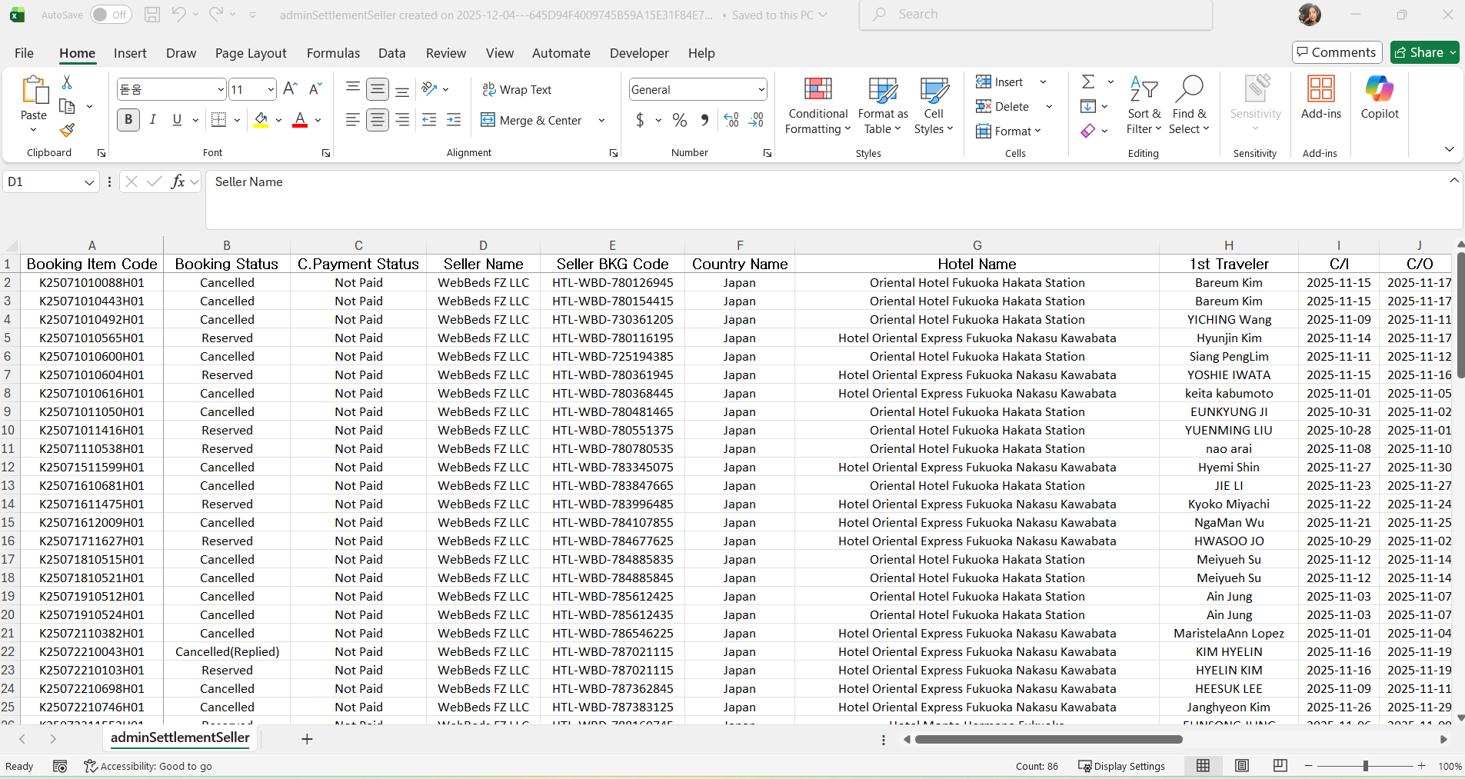Image resolution: width=1465 pixels, height=779 pixels.
Task: Open the font size dropdown
Action: 271,90
